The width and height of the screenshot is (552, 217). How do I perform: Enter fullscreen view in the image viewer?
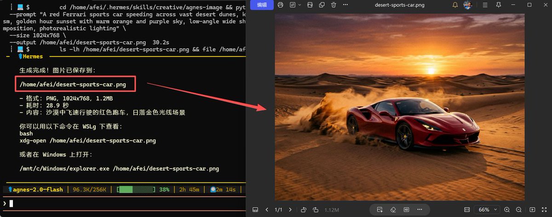click(545, 210)
